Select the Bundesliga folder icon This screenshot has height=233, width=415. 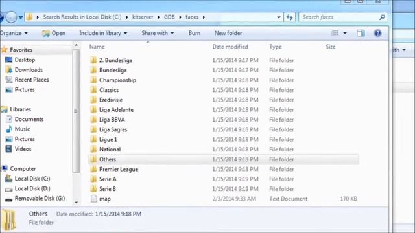93,71
